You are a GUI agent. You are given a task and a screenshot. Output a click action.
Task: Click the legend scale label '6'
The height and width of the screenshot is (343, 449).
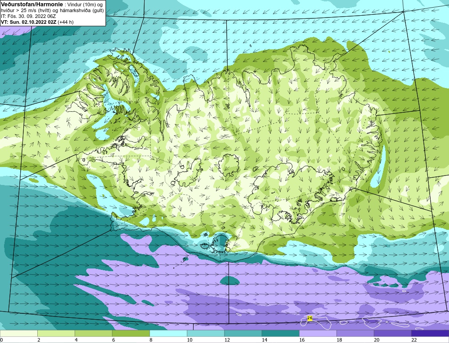click(x=114, y=340)
